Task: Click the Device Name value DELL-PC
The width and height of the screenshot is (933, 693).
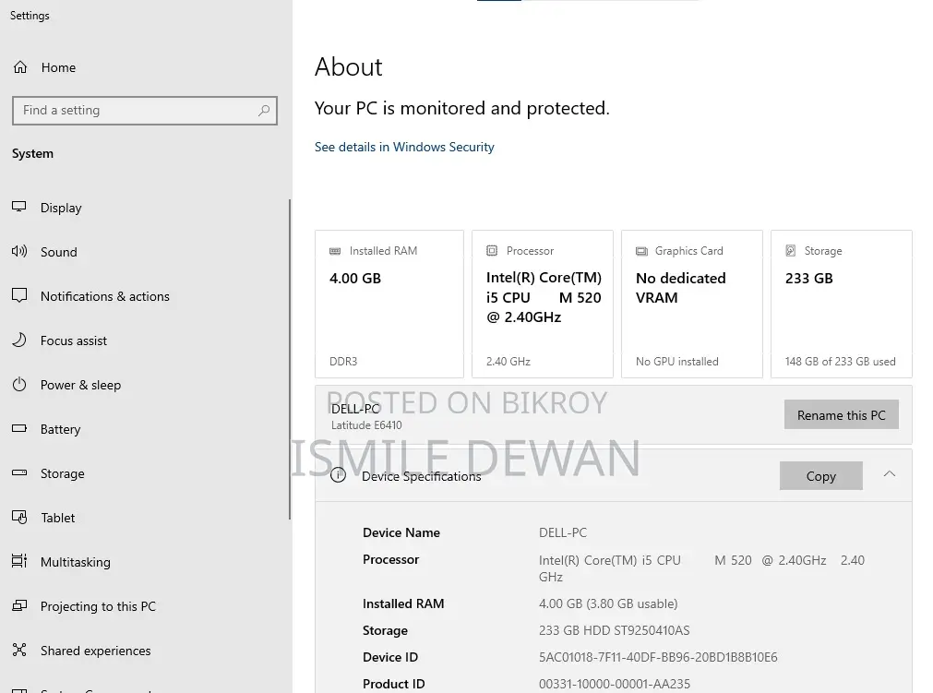Action: 563,532
